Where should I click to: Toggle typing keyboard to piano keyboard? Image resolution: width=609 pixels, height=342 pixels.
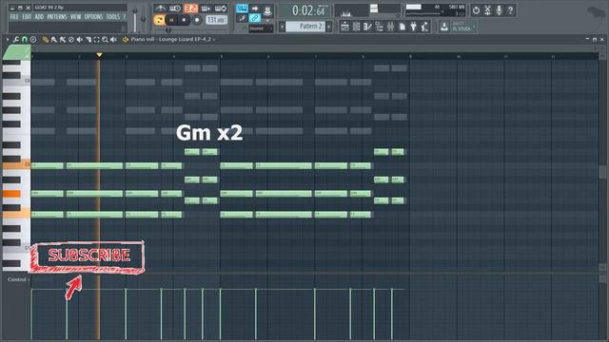click(x=242, y=9)
